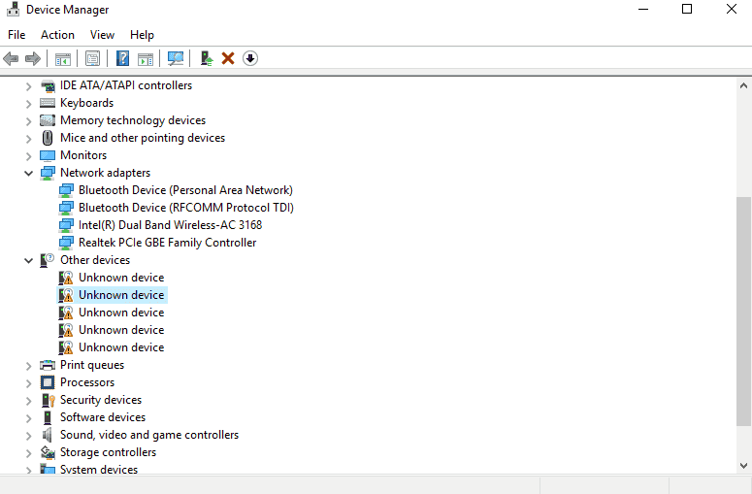The height and width of the screenshot is (494, 752).
Task: Collapse the Network adapters node
Action: (29, 173)
